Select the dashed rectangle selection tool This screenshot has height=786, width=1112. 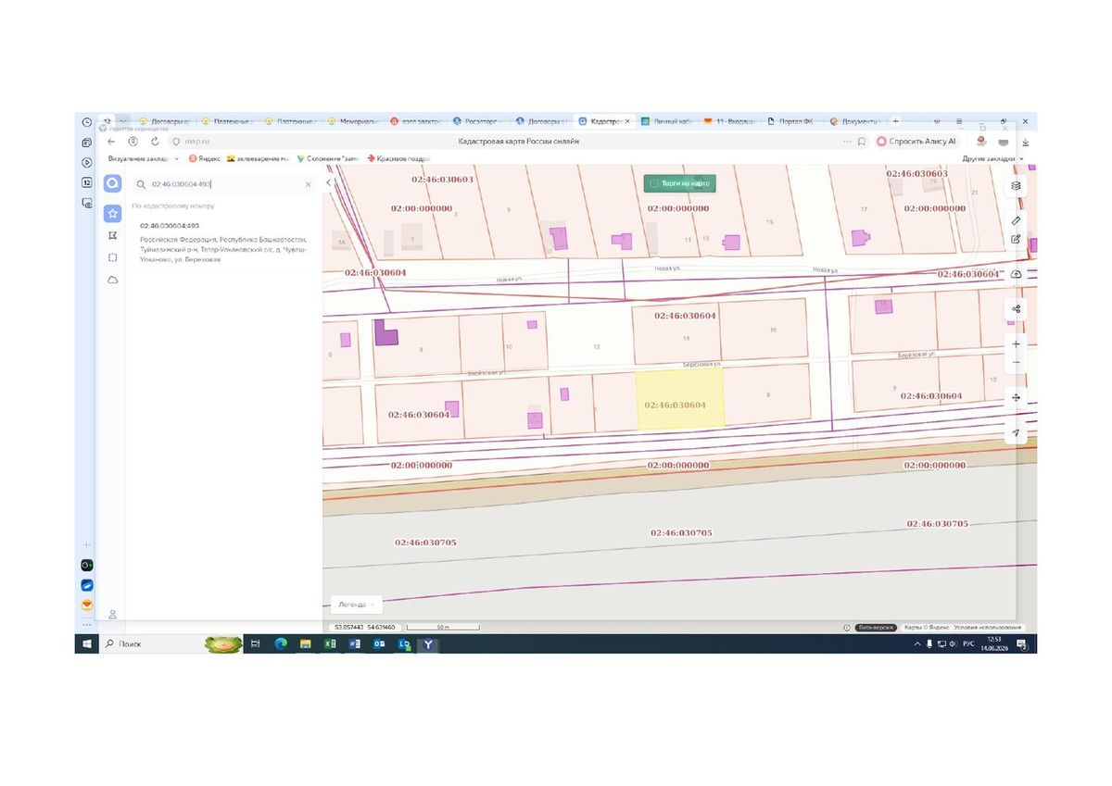[x=112, y=257]
